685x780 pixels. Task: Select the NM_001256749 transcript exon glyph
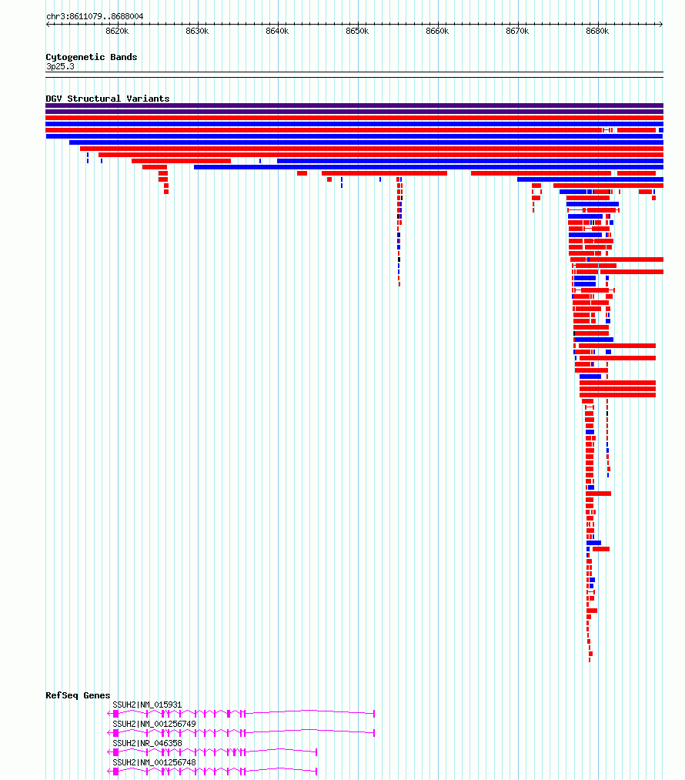[241, 733]
